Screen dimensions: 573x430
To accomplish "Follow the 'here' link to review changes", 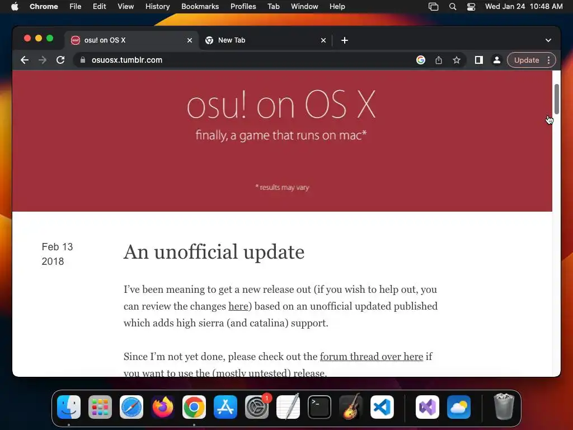I will [x=238, y=306].
